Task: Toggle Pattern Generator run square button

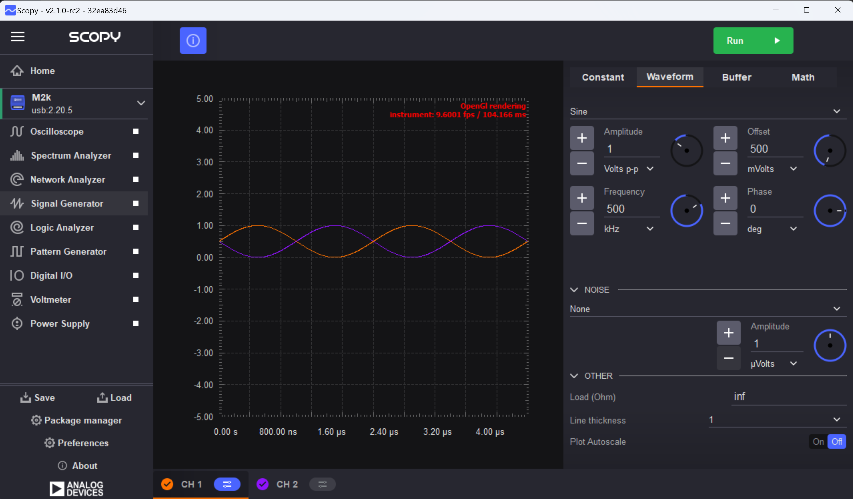Action: [x=136, y=252]
